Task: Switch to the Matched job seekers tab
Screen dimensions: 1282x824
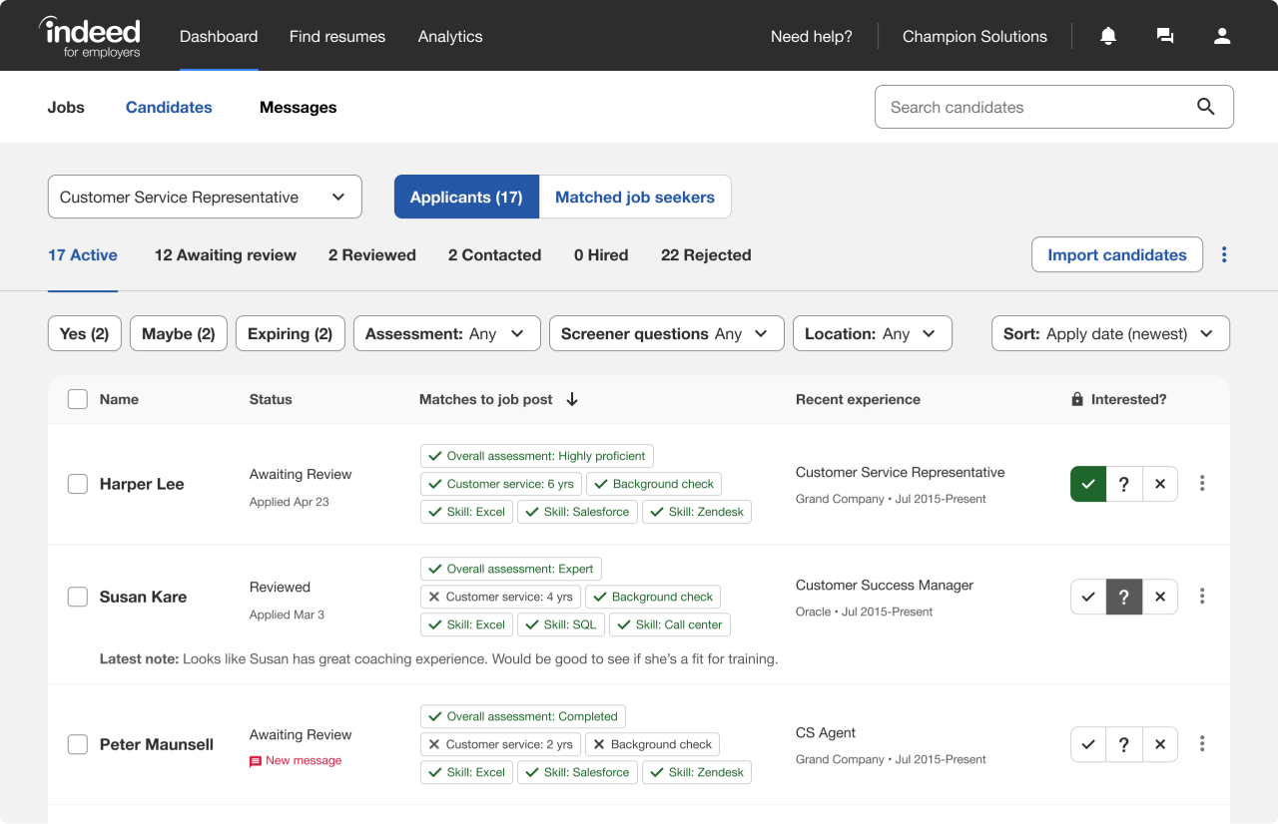Action: click(x=634, y=197)
